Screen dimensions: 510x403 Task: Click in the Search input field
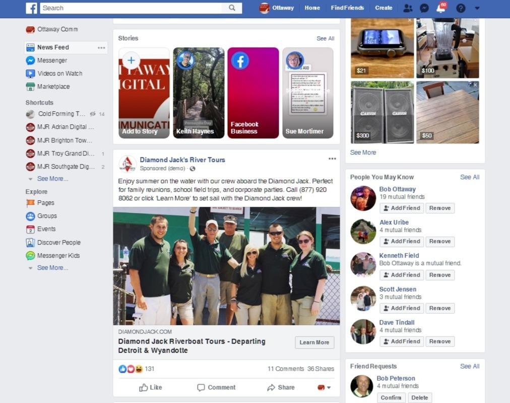131,8
